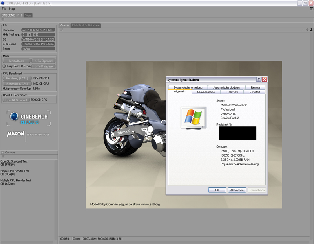Edit the OS info field
The image size is (314, 244).
point(38,39)
